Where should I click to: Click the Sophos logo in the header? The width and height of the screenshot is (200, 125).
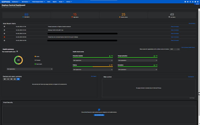(x=6, y=2)
